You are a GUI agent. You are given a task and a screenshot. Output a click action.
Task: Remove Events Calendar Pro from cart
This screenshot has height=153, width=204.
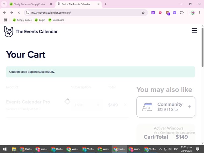pos(125,105)
